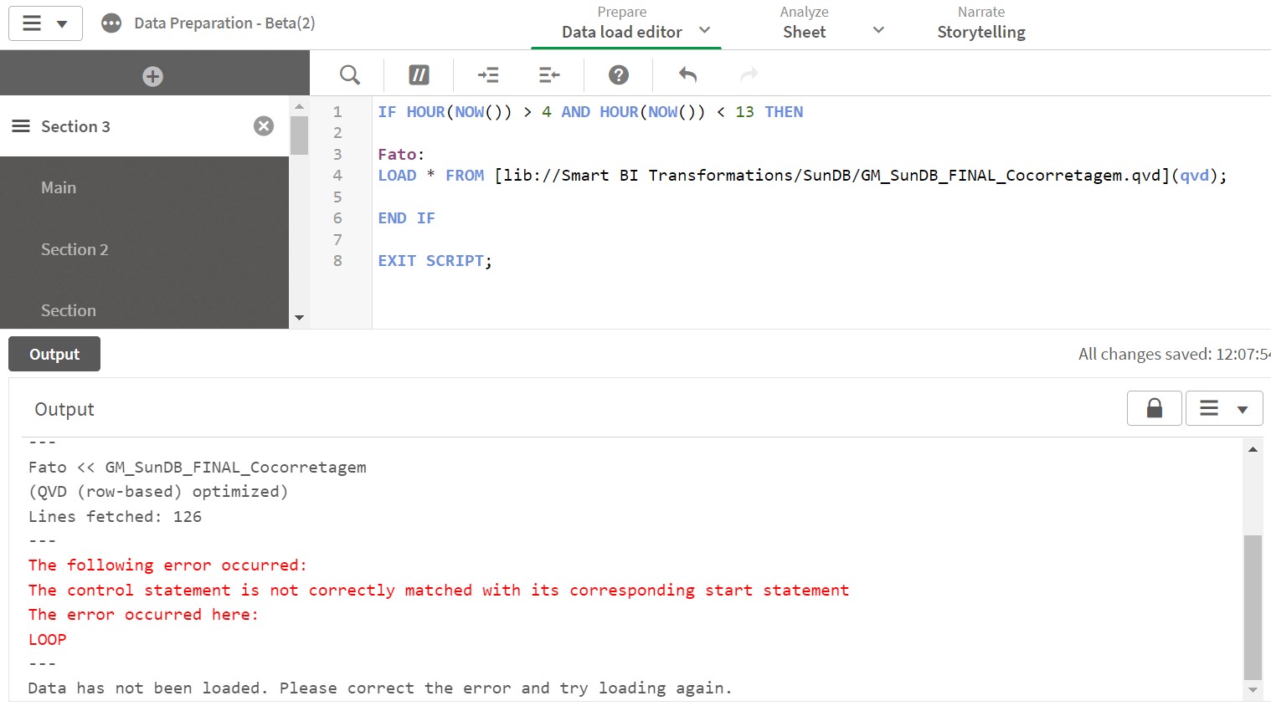Open search in the script editor

350,75
